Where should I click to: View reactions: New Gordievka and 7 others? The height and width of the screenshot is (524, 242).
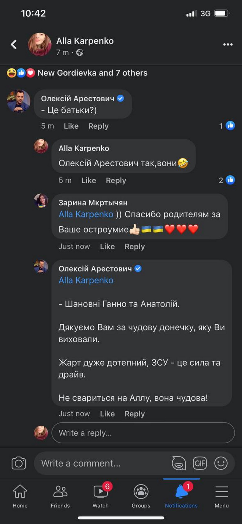pos(92,73)
